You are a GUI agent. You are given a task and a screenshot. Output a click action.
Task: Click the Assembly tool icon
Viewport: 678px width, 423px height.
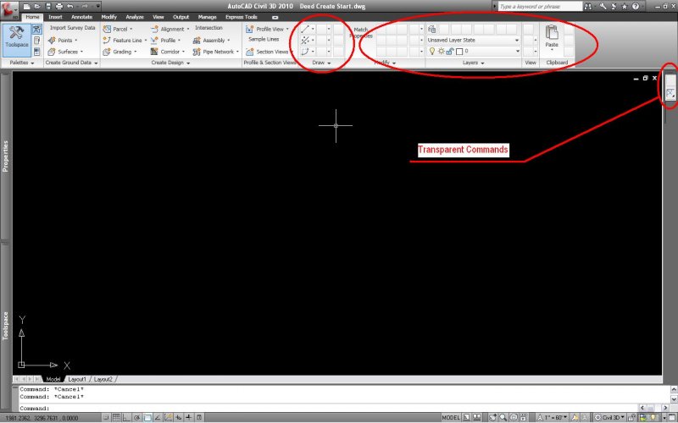point(197,40)
